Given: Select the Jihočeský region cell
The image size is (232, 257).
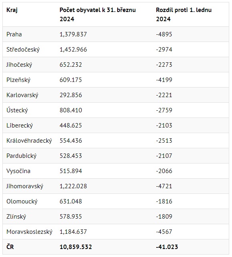Looking at the screenshot, I should (x=19, y=65).
